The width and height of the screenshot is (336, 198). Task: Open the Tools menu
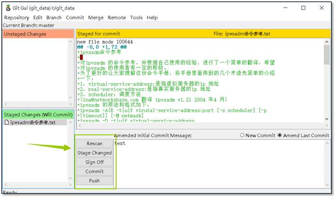pyautogui.click(x=136, y=17)
